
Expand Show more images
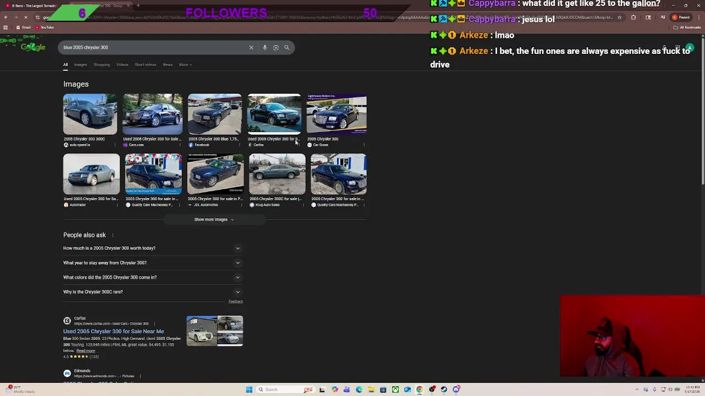[x=214, y=219]
